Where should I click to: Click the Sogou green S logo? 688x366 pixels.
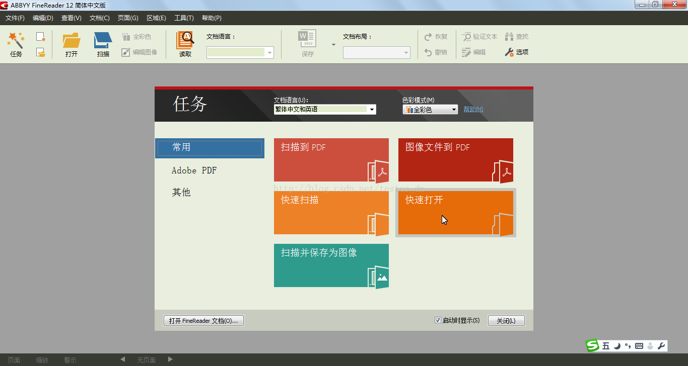(x=593, y=345)
